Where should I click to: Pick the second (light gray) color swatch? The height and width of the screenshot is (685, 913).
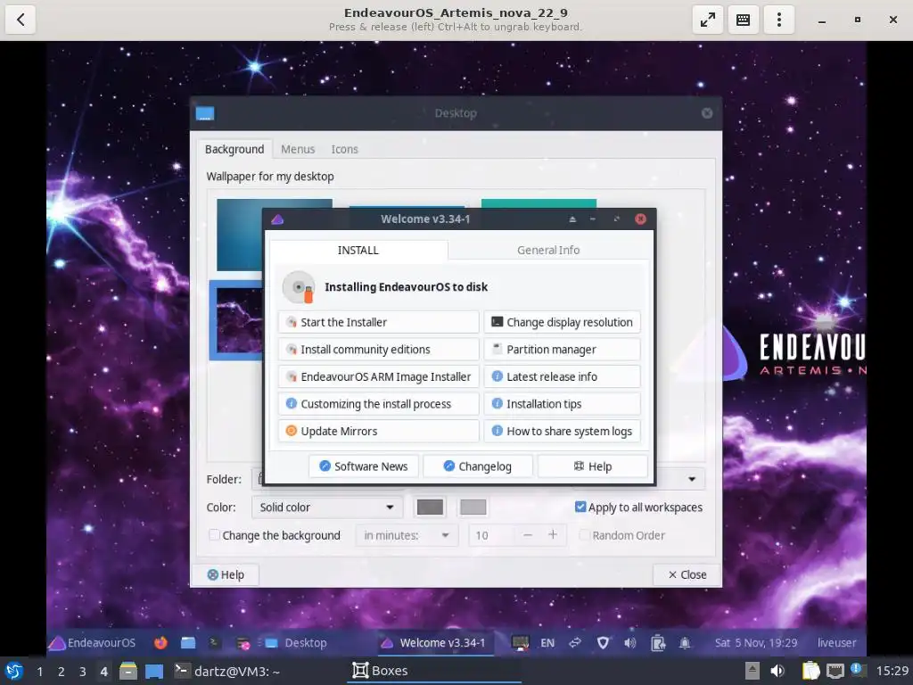(x=473, y=508)
